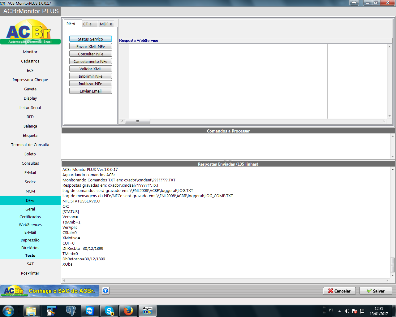Screen dimensions: 396x317
Task: Open the ECF section
Action: point(30,70)
